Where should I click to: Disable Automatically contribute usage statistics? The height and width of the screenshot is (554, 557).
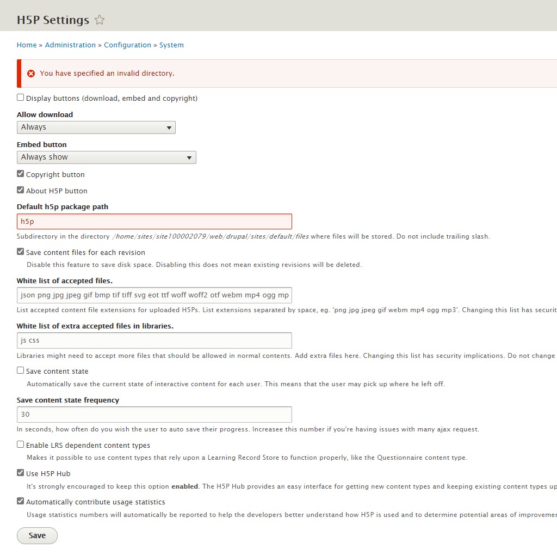[x=21, y=501]
